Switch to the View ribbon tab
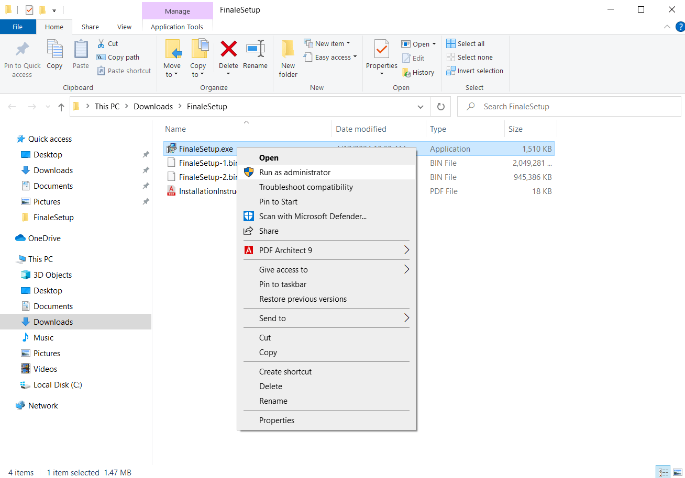This screenshot has height=478, width=685. [124, 27]
